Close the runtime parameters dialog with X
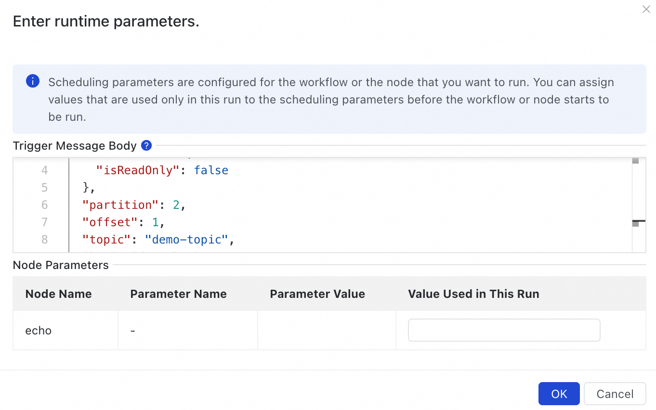The height and width of the screenshot is (410, 656). pyautogui.click(x=646, y=9)
